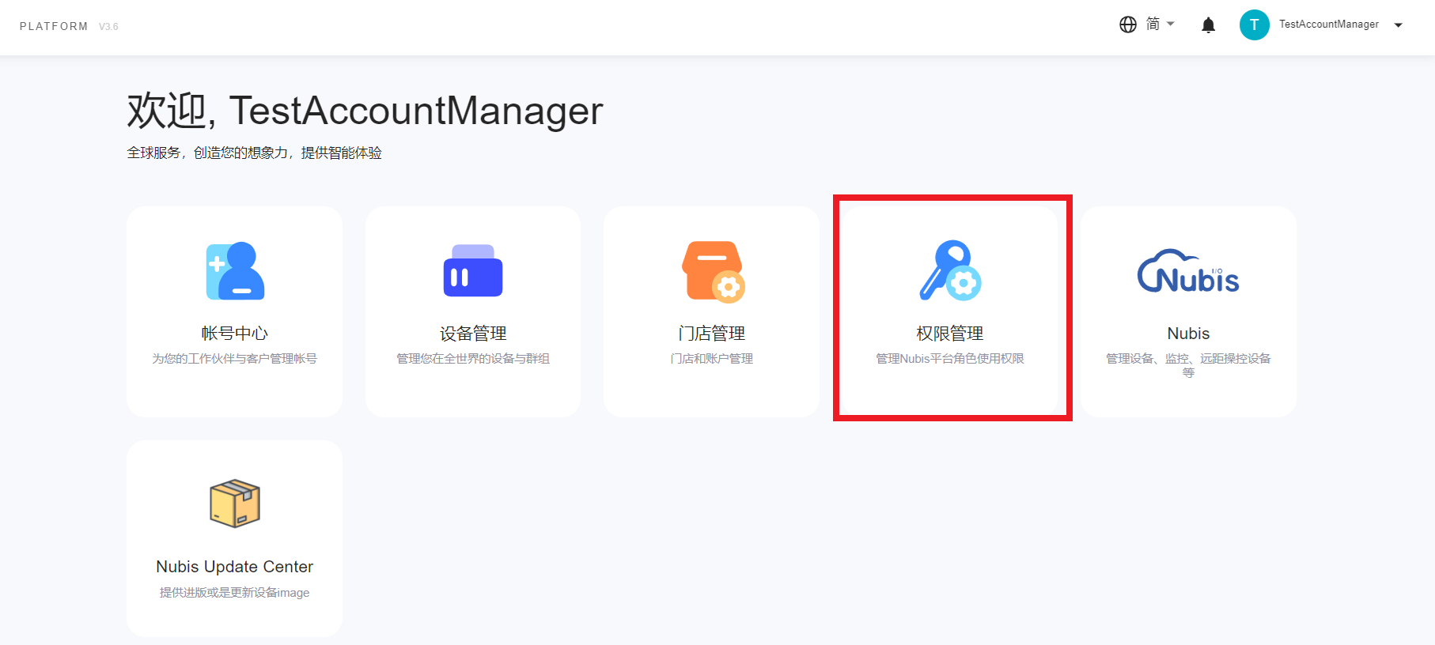Image resolution: width=1435 pixels, height=645 pixels.
Task: Click text 管理设备、监控、远距操控设备等
Action: [x=1188, y=365]
